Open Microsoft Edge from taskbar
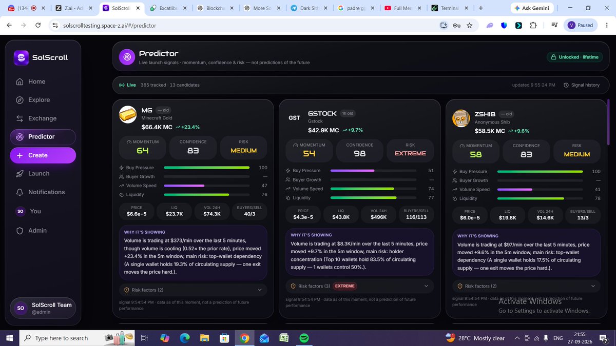 (x=185, y=338)
